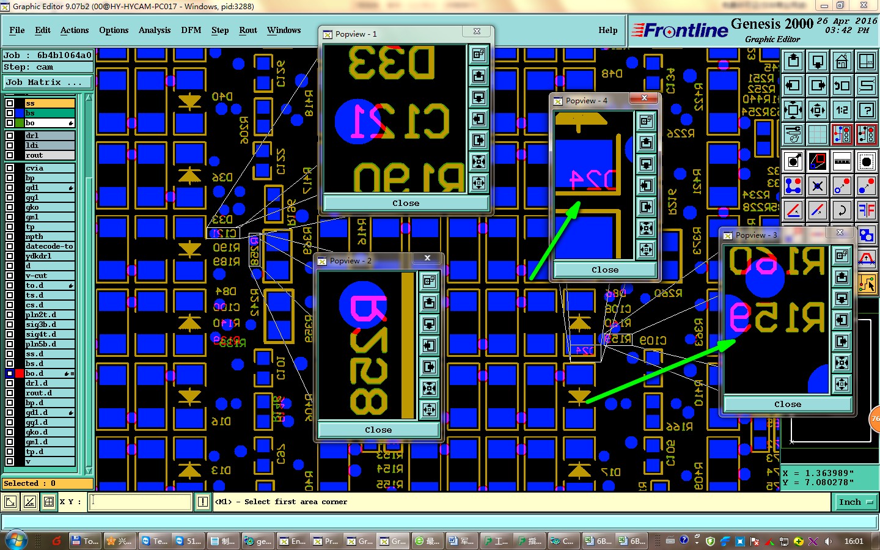
Task: Click the X Y coordinate input field
Action: 141,502
